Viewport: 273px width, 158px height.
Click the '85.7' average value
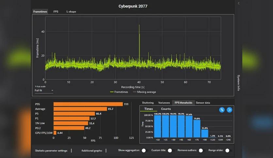(x=111, y=109)
